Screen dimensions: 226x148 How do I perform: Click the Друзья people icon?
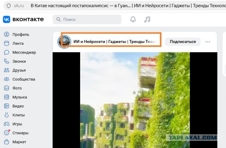point(6,70)
